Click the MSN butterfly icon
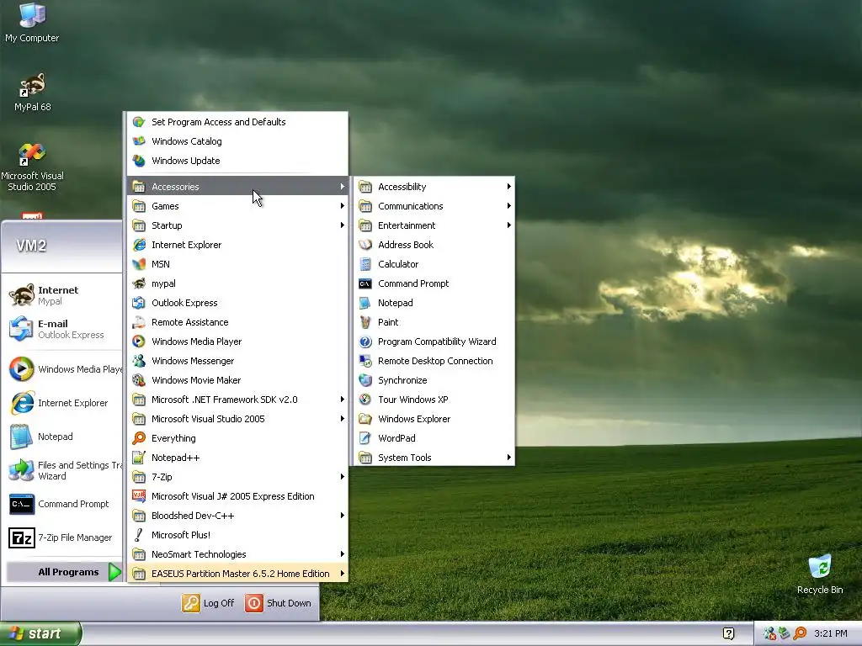This screenshot has height=646, width=862. point(139,264)
